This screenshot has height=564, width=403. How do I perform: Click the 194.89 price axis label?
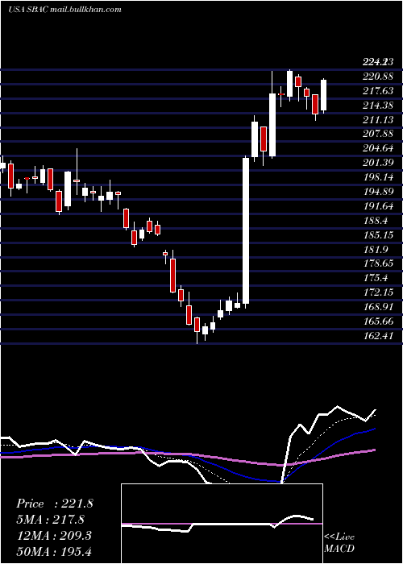coord(378,192)
